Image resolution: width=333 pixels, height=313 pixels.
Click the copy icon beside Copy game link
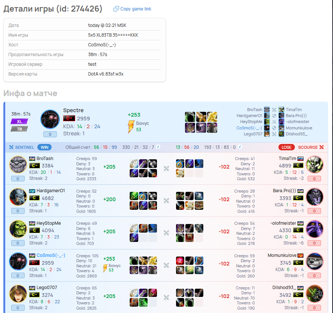pos(116,9)
